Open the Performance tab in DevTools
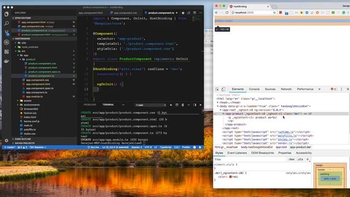Viewport: 350px width, 197px height. pos(305,89)
